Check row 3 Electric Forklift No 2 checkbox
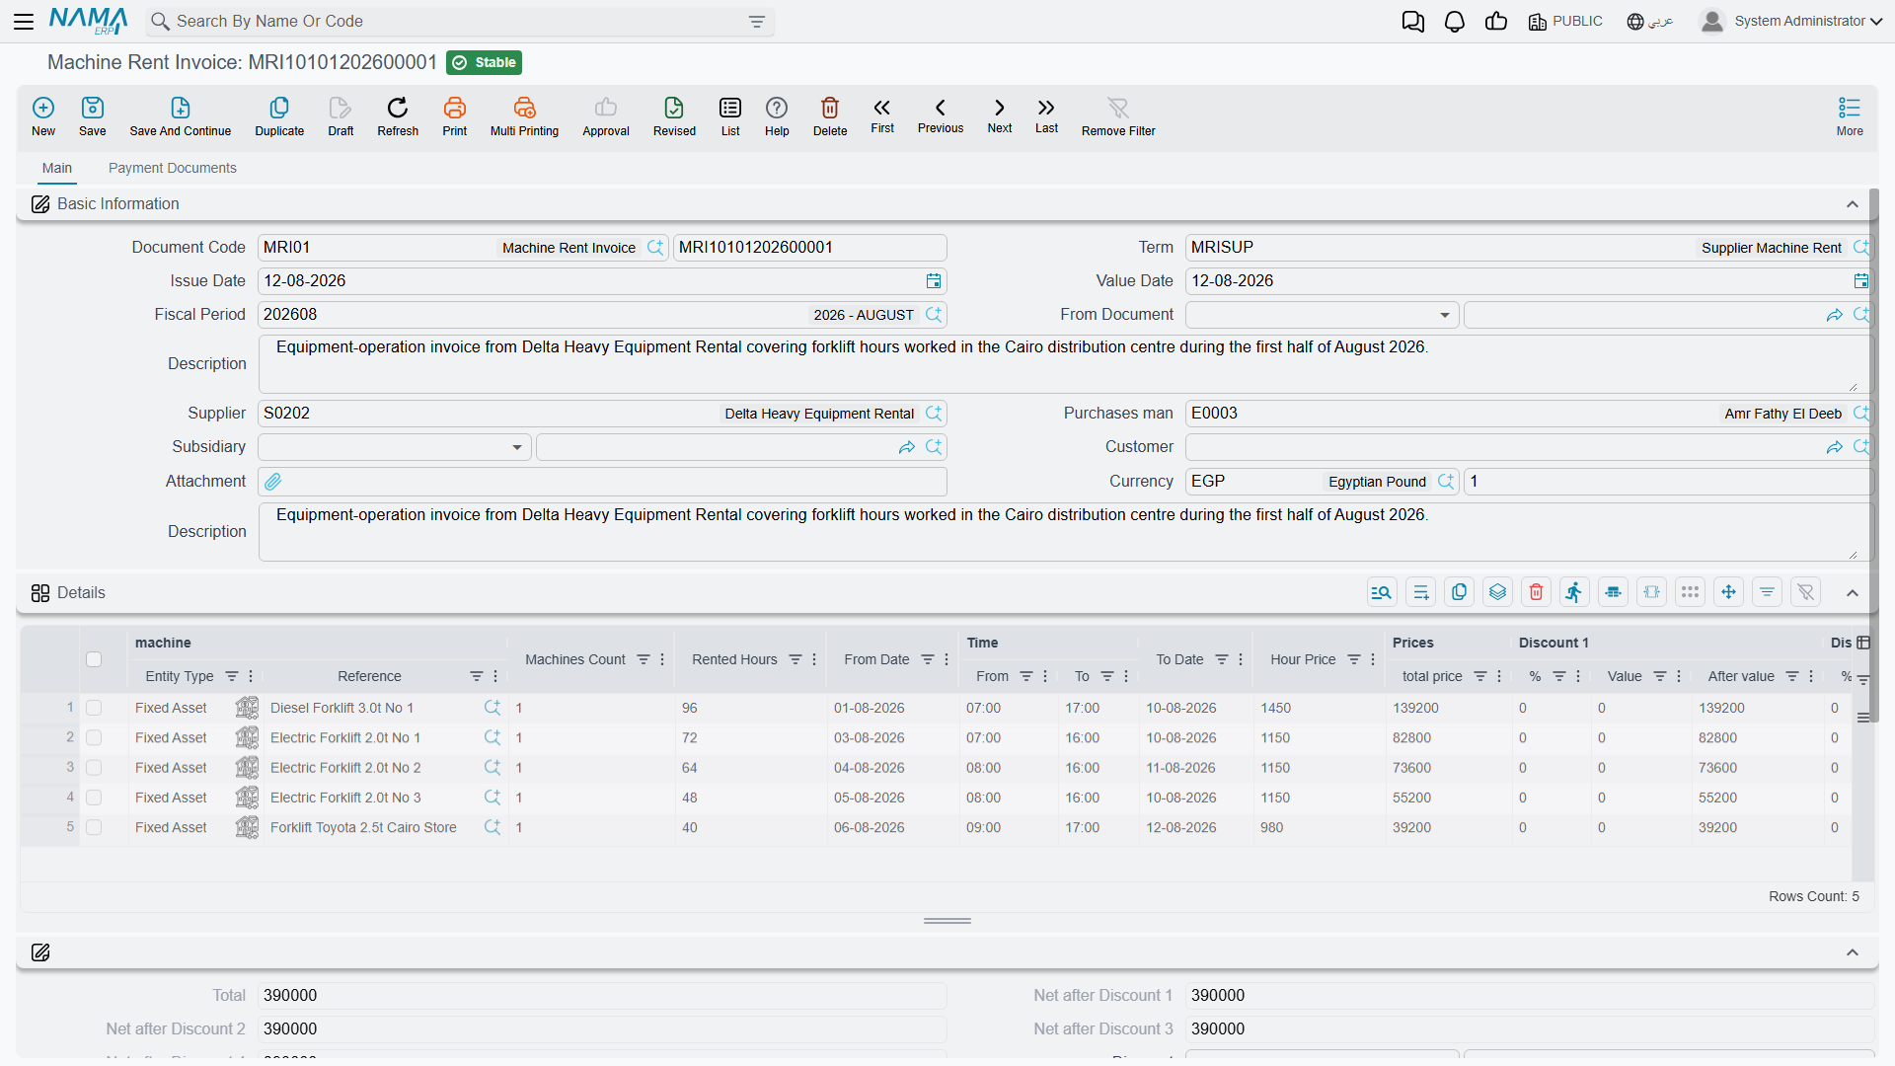1895x1066 pixels. coord(94,768)
